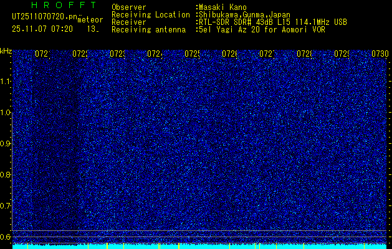Image resolution: width=392 pixels, height=249 pixels.
Task: Click the cyan signal level strip
Action: click(x=201, y=247)
